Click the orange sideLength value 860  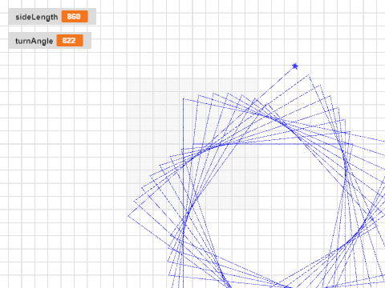coord(75,17)
